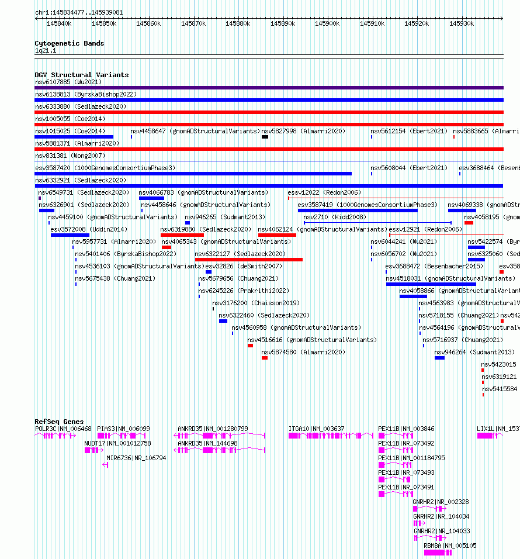This screenshot has width=520, height=559.
Task: Select the red nsv6322127 (Sedlazeck2020) bar
Action: [x=249, y=260]
